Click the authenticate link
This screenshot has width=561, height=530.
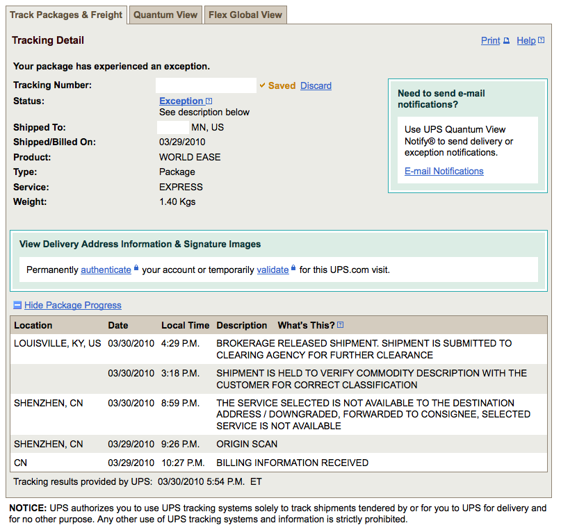pos(106,270)
